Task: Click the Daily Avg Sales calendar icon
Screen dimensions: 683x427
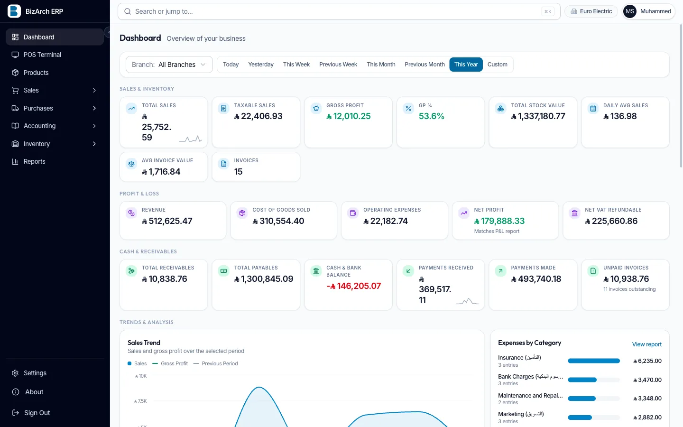Action: click(x=593, y=109)
